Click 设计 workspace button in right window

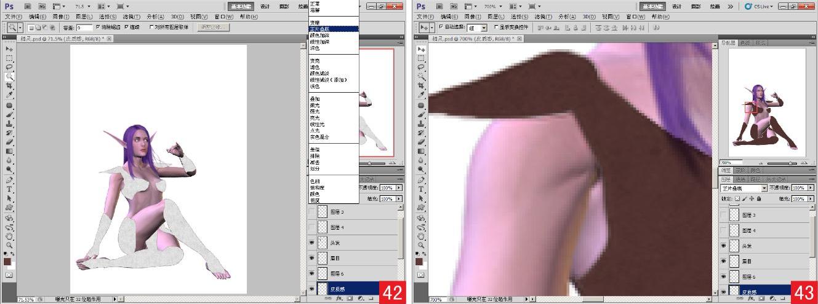[677, 6]
